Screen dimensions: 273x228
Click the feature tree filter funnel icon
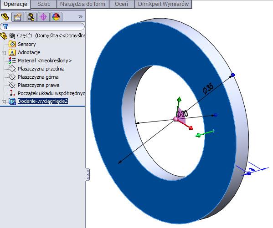coord(5,26)
